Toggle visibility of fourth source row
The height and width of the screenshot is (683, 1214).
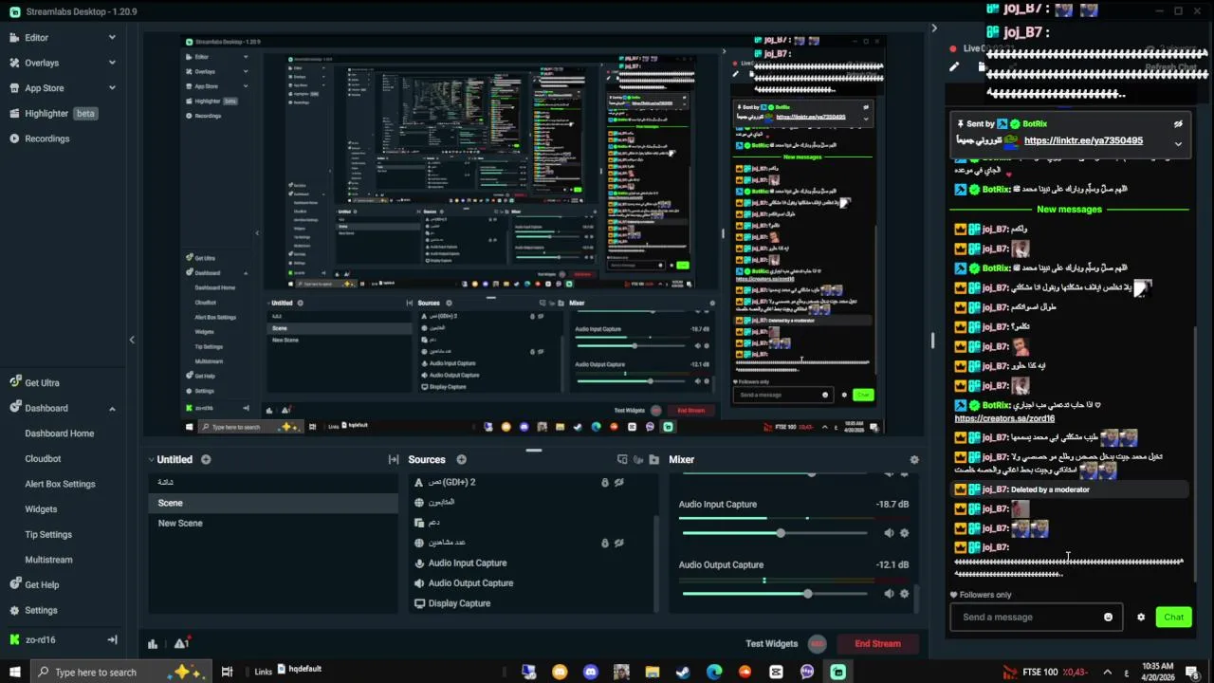pos(619,543)
